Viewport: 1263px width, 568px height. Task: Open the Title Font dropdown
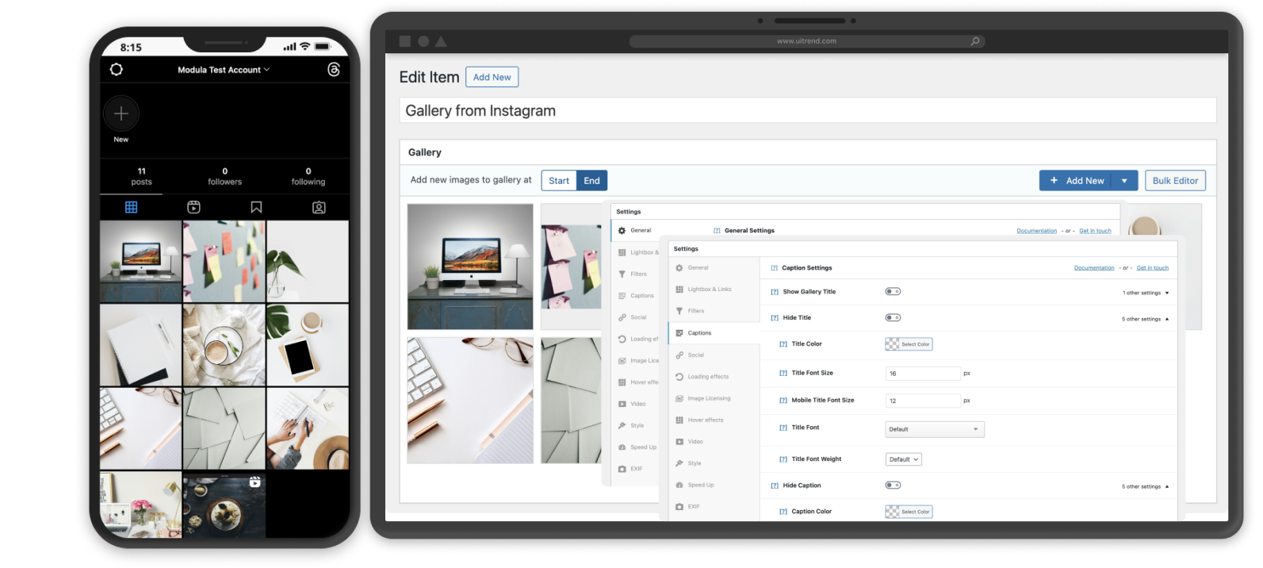tap(934, 429)
